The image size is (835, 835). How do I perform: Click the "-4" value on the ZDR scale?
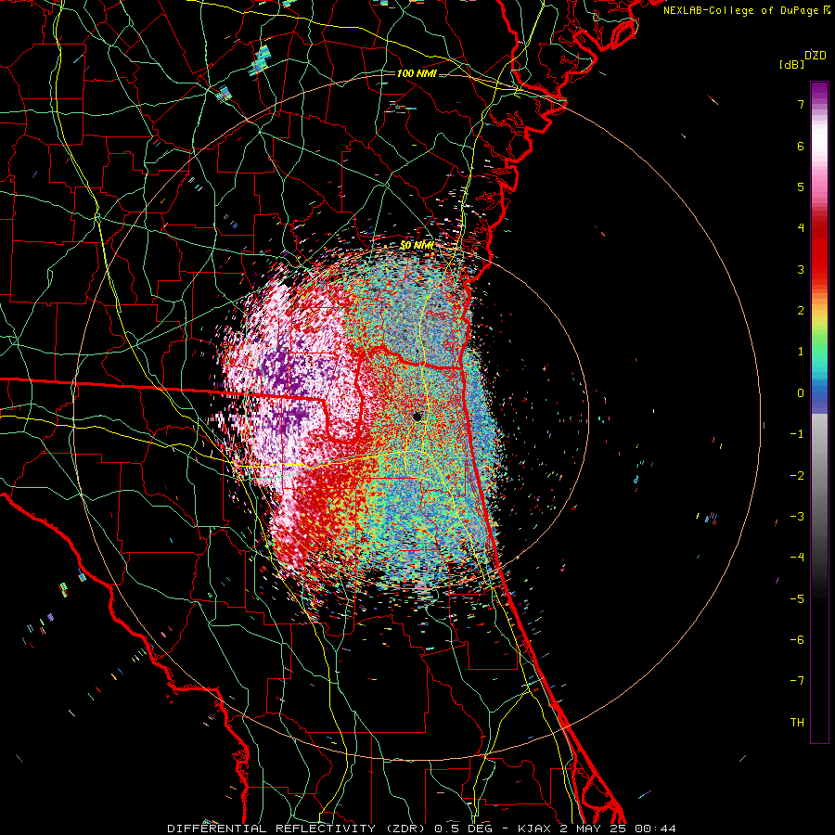797,557
